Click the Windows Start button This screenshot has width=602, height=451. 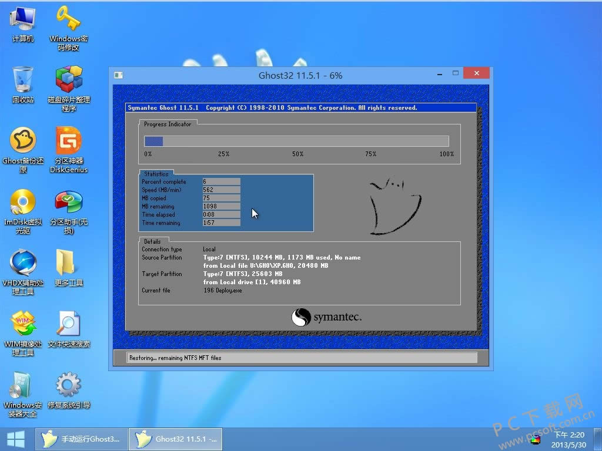[16, 439]
